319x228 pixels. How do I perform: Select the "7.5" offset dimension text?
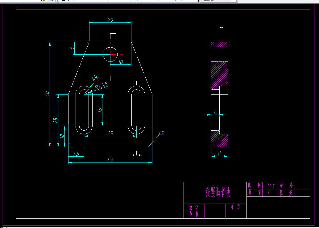pyautogui.click(x=76, y=154)
